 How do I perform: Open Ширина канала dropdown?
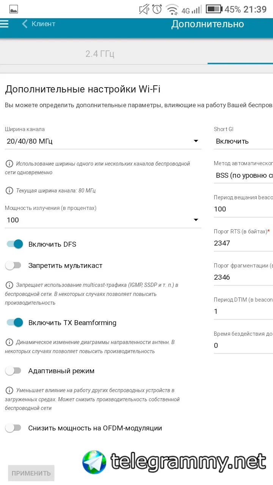[103, 141]
